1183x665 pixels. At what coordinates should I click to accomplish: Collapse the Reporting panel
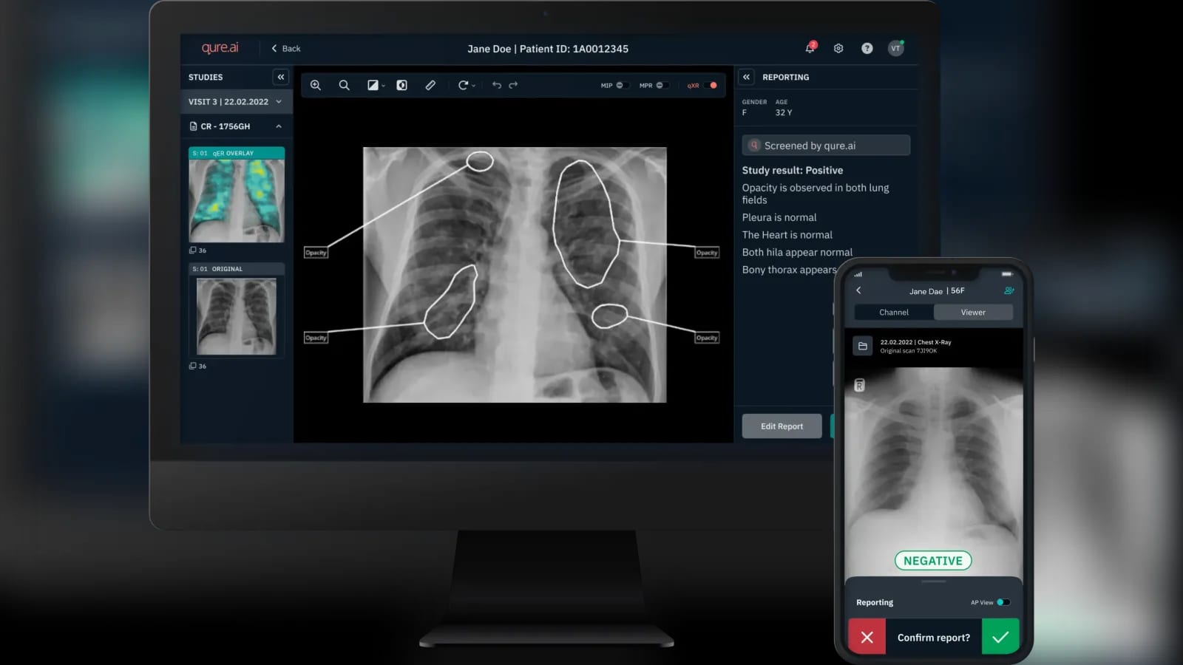point(747,77)
